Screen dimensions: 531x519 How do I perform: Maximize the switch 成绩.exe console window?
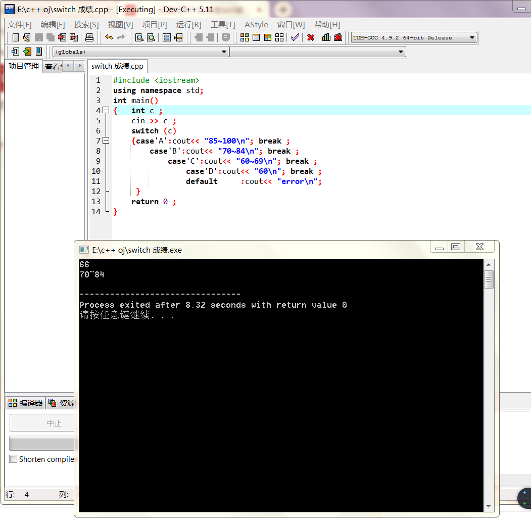coord(456,247)
